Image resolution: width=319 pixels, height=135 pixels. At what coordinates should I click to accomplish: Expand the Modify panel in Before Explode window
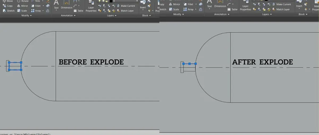point(26,16)
